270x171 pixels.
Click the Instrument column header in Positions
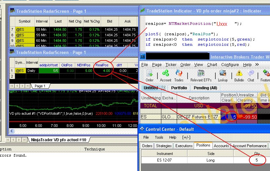(x=164, y=153)
